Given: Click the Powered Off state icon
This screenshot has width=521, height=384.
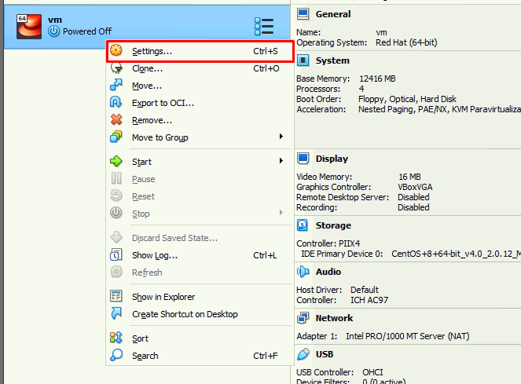Looking at the screenshot, I should tap(53, 31).
